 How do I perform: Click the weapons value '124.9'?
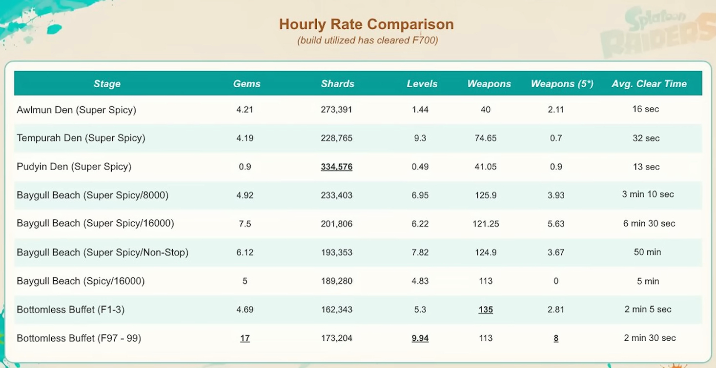[x=486, y=252]
